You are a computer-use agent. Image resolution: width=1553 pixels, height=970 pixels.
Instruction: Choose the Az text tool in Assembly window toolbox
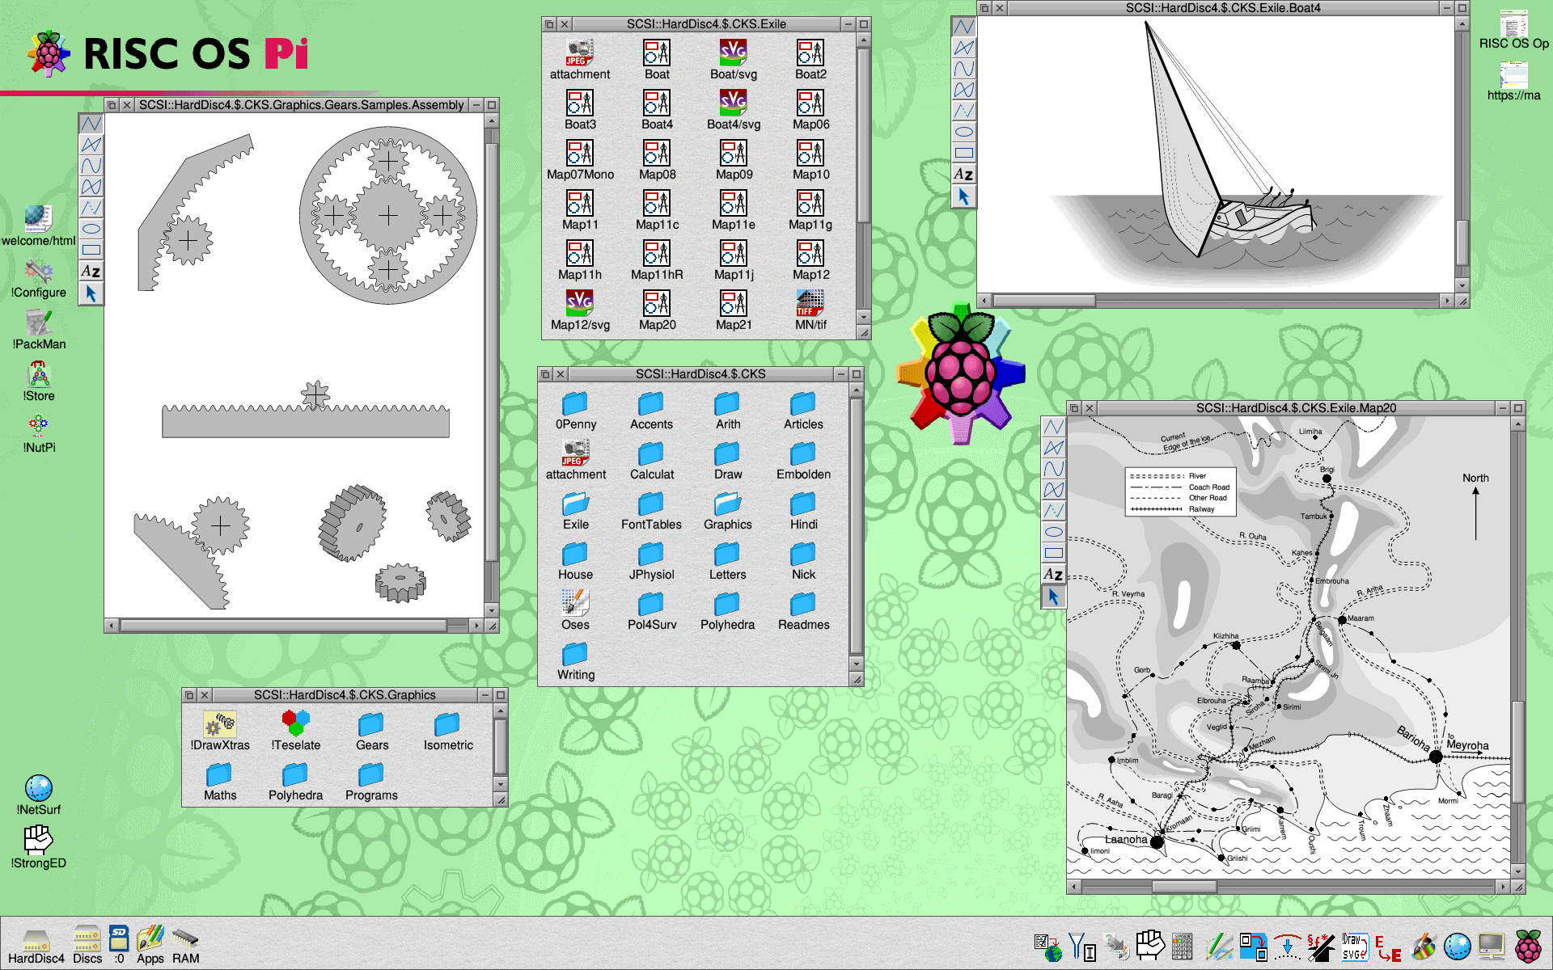coord(91,271)
